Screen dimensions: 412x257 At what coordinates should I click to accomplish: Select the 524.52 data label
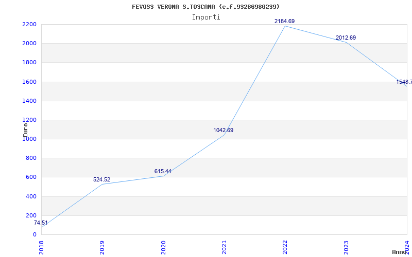click(x=101, y=180)
